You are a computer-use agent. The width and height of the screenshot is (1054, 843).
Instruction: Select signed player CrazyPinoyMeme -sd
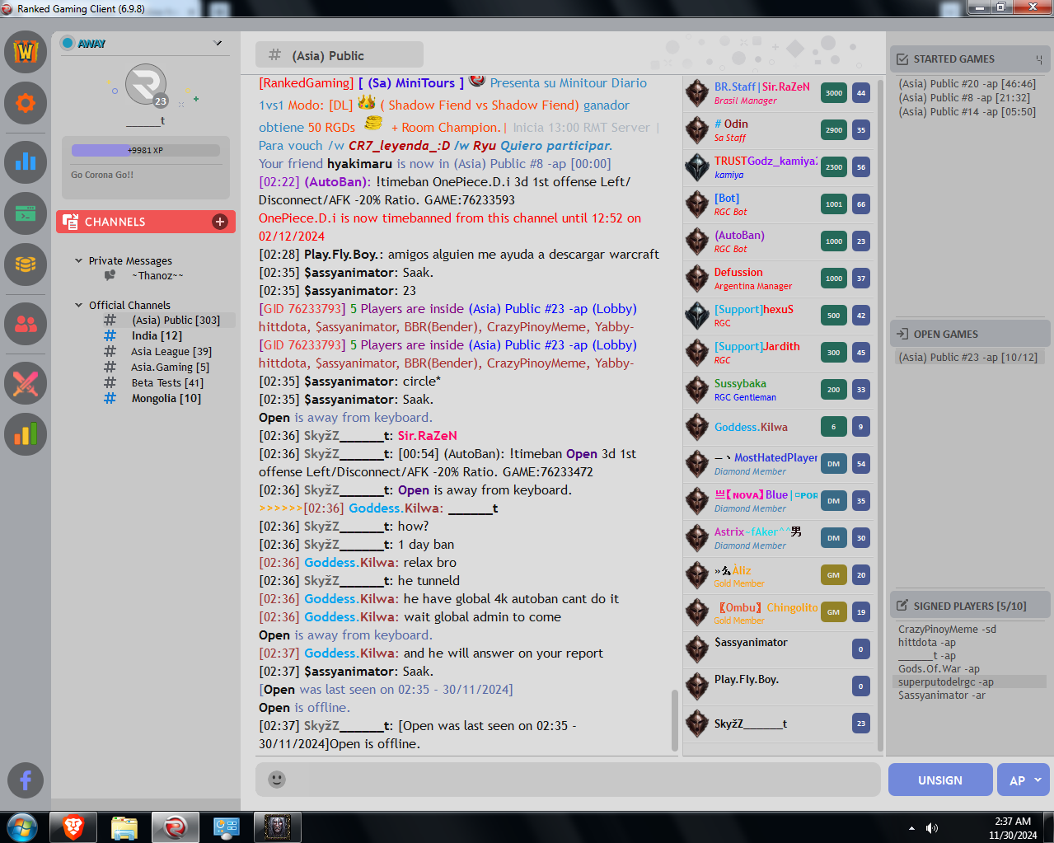coord(947,630)
